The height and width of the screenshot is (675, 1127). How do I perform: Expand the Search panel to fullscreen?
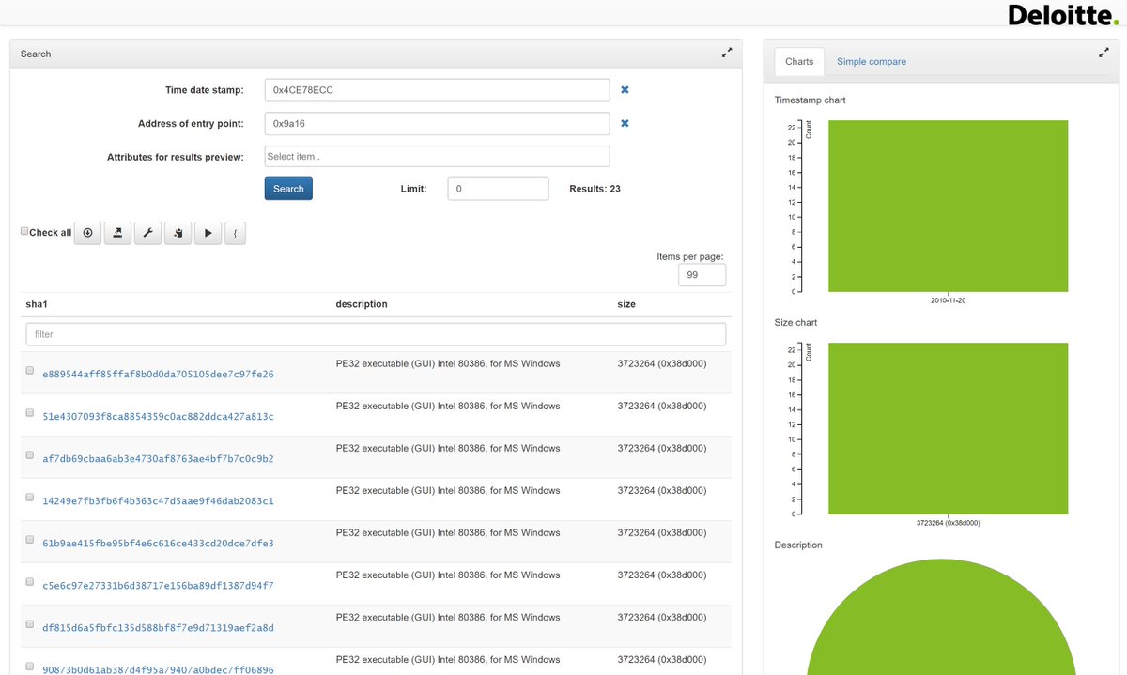click(x=727, y=54)
